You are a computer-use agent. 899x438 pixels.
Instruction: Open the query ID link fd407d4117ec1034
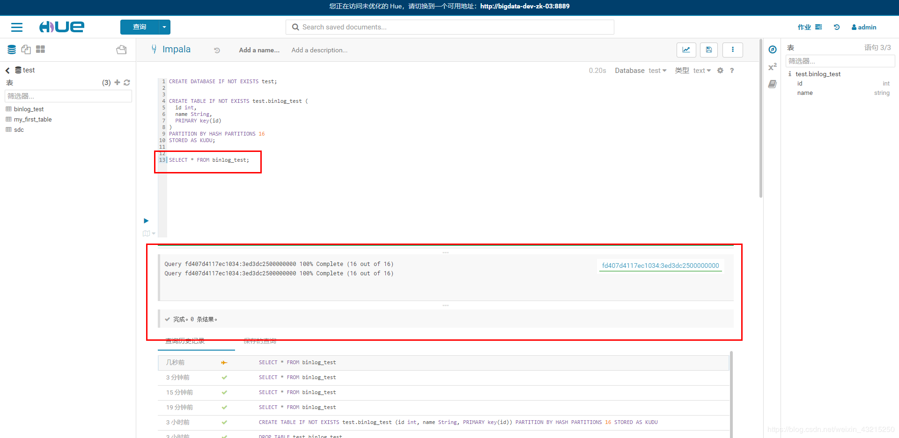660,266
